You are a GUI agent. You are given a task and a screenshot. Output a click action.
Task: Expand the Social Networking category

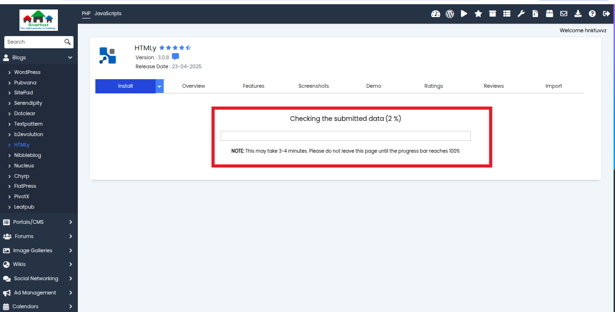[x=38, y=278]
